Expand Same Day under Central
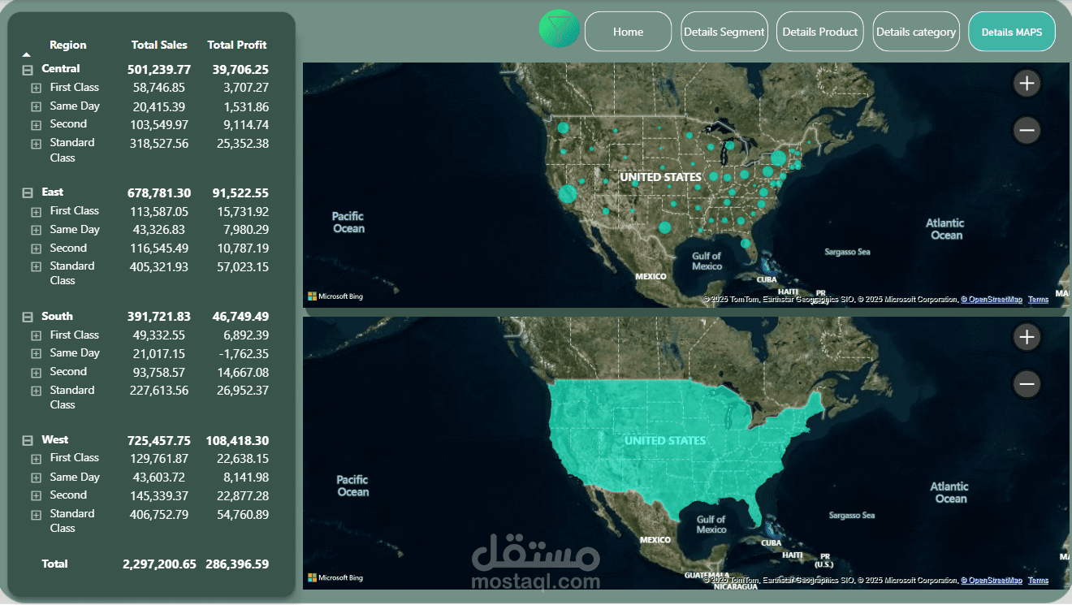Image resolution: width=1072 pixels, height=605 pixels. [36, 106]
